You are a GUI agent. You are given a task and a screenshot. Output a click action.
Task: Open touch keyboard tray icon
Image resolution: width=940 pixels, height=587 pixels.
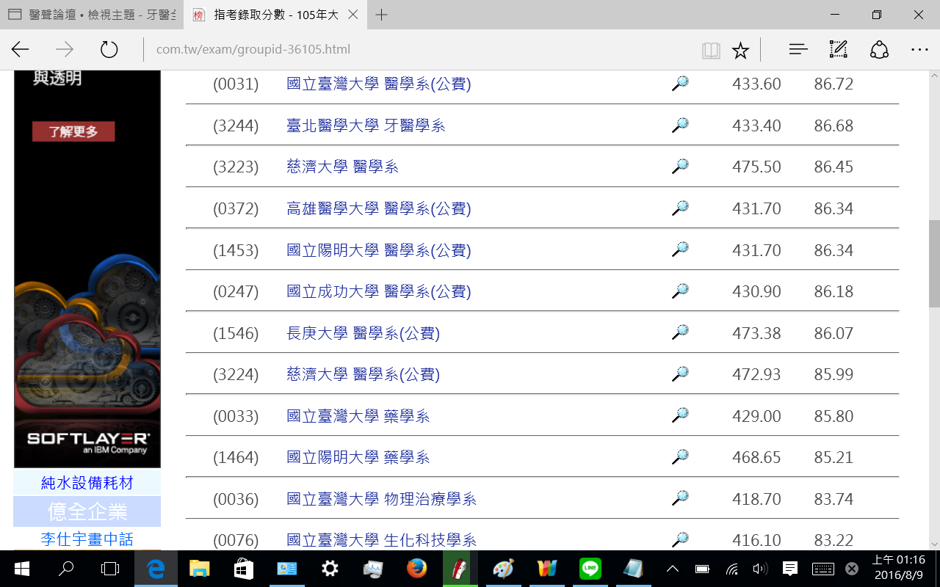[822, 569]
